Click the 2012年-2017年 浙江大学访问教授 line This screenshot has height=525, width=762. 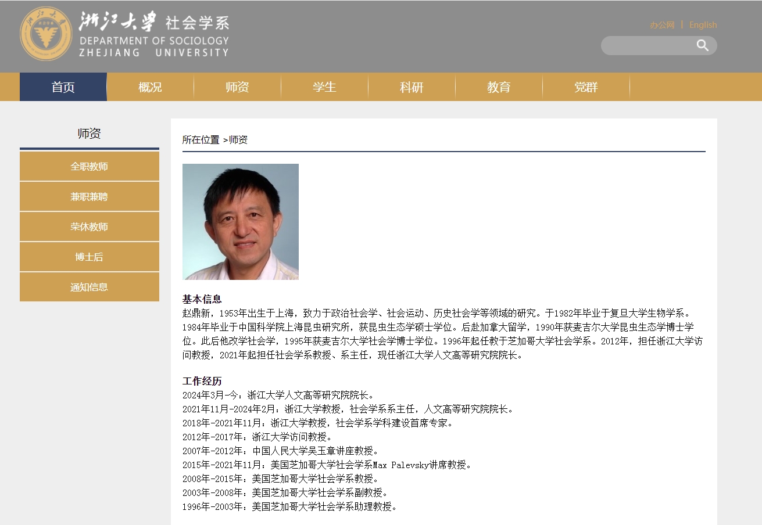[x=259, y=437]
